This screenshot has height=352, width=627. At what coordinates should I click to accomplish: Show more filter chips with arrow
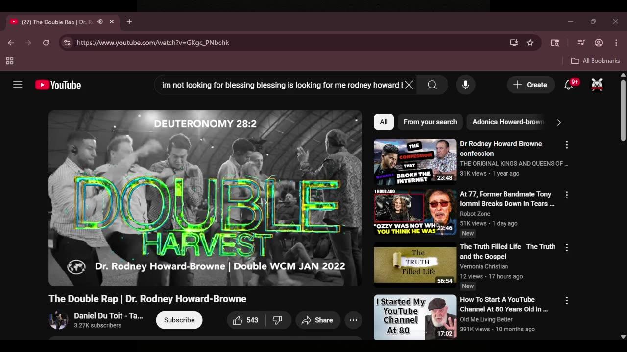click(559, 122)
